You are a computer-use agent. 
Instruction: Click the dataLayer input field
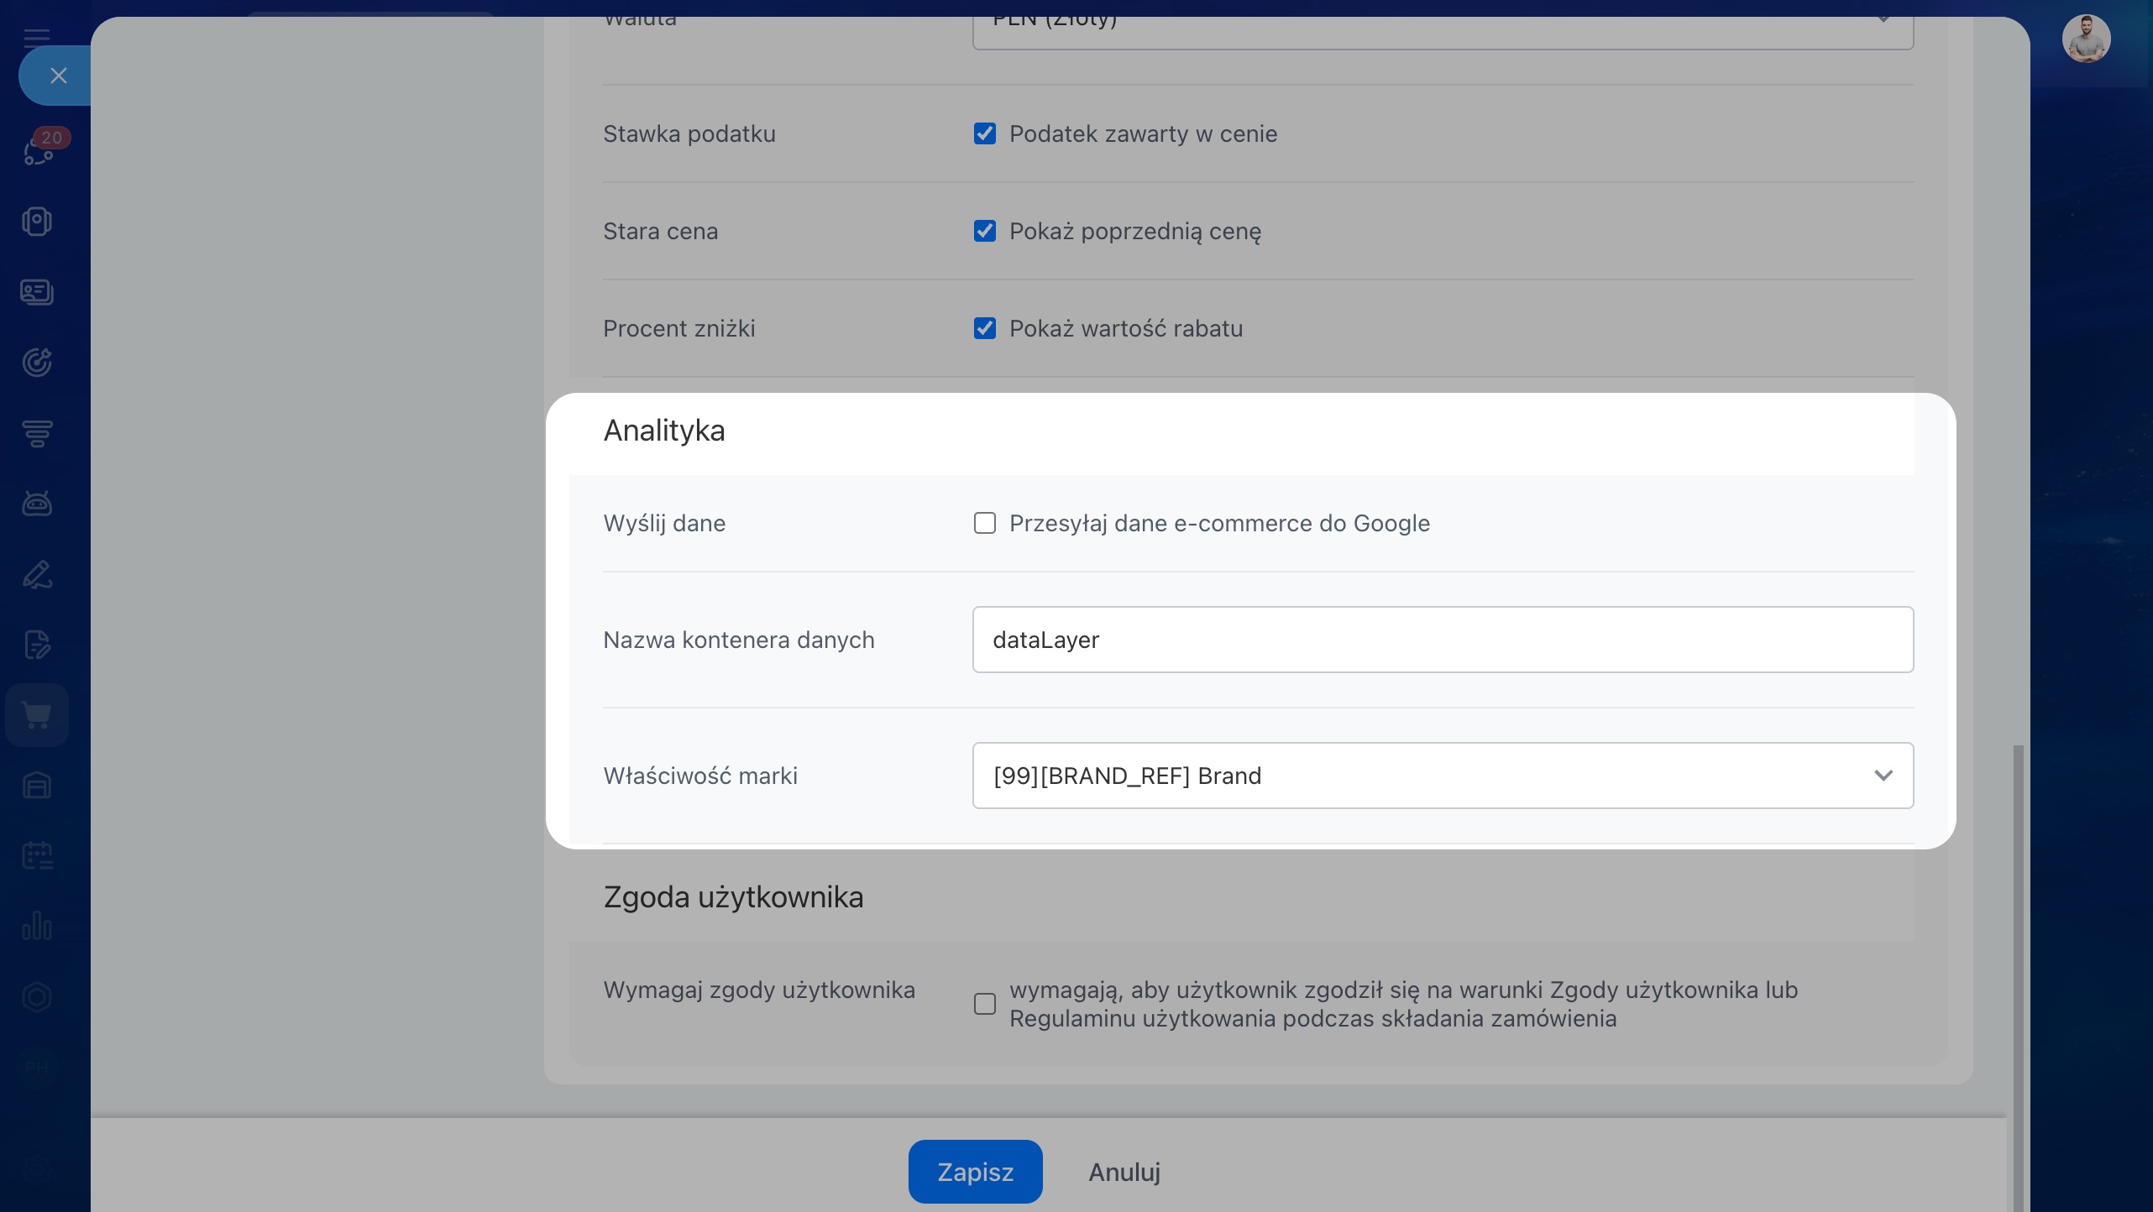[1442, 640]
